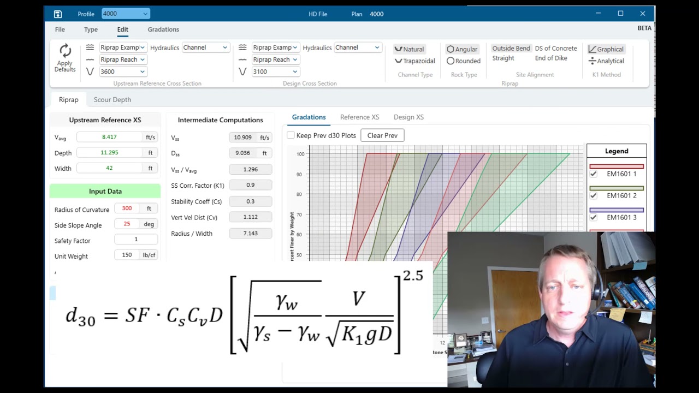Select Straight site alignment
Screen dimensions: 699x393
(x=503, y=58)
